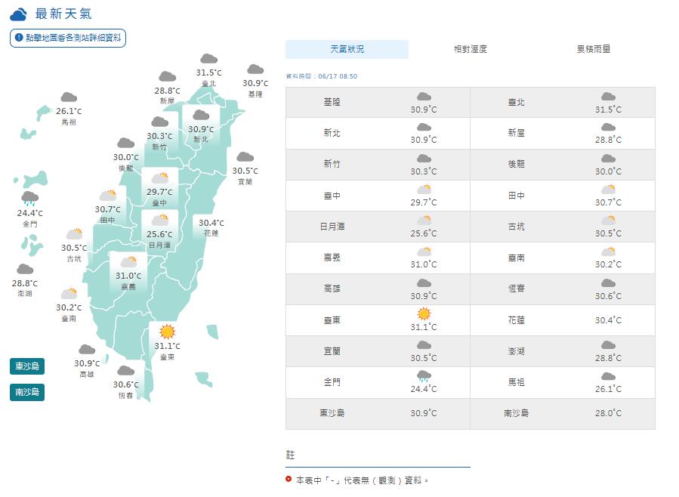Click the cloud icon above 新北 on map
The height and width of the screenshot is (497, 679).
201,115
